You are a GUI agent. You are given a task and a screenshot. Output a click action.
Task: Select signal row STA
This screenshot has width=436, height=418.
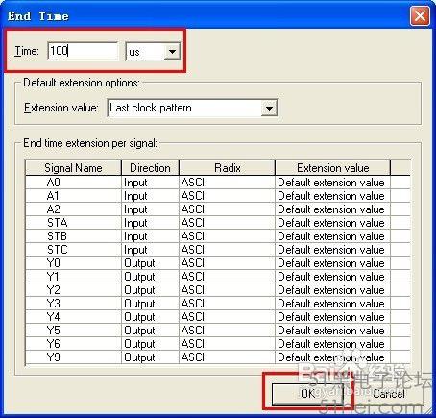(218, 223)
